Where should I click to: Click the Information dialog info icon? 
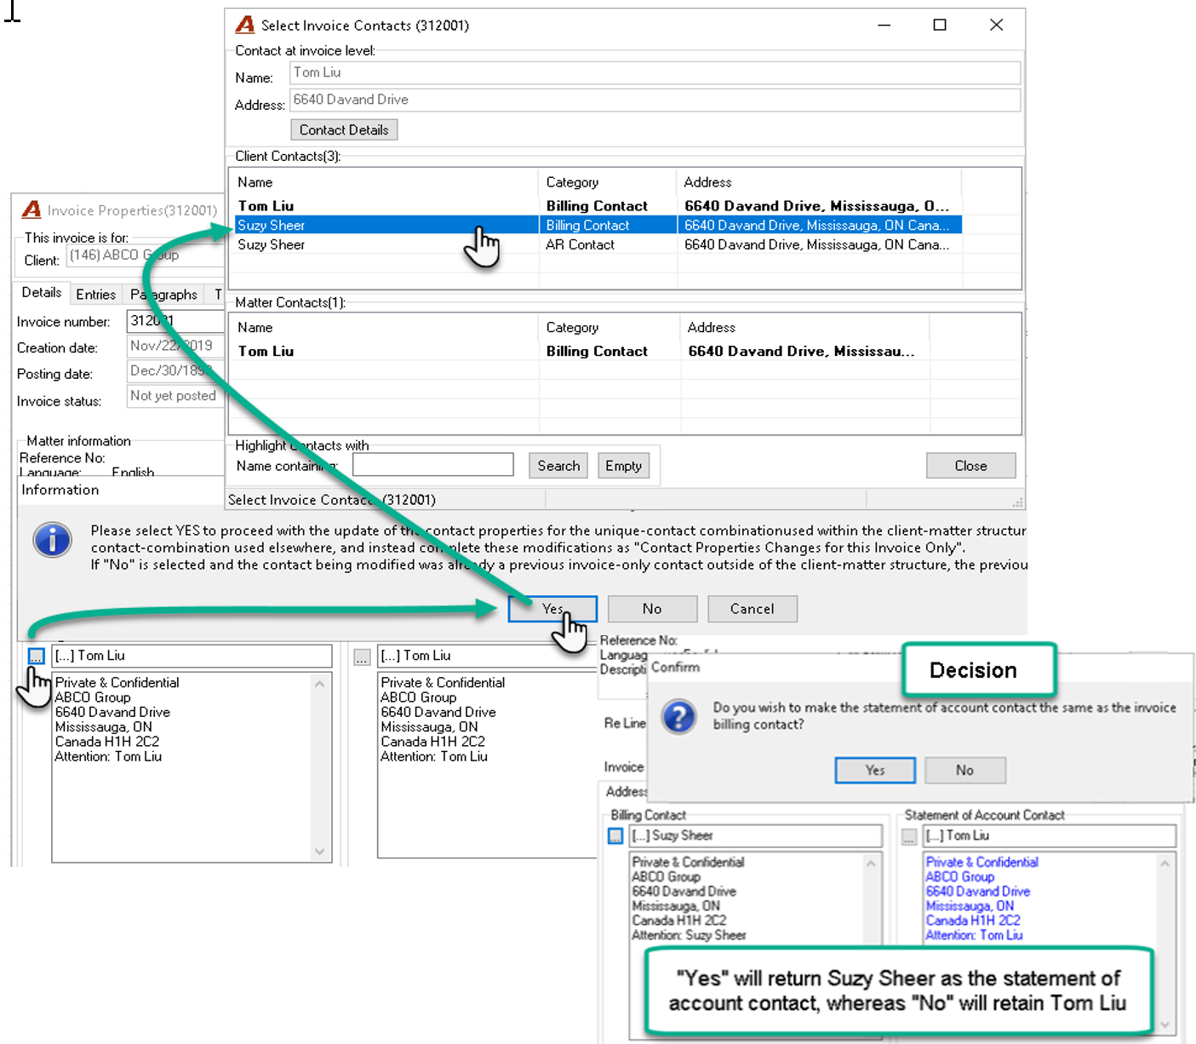coord(52,539)
